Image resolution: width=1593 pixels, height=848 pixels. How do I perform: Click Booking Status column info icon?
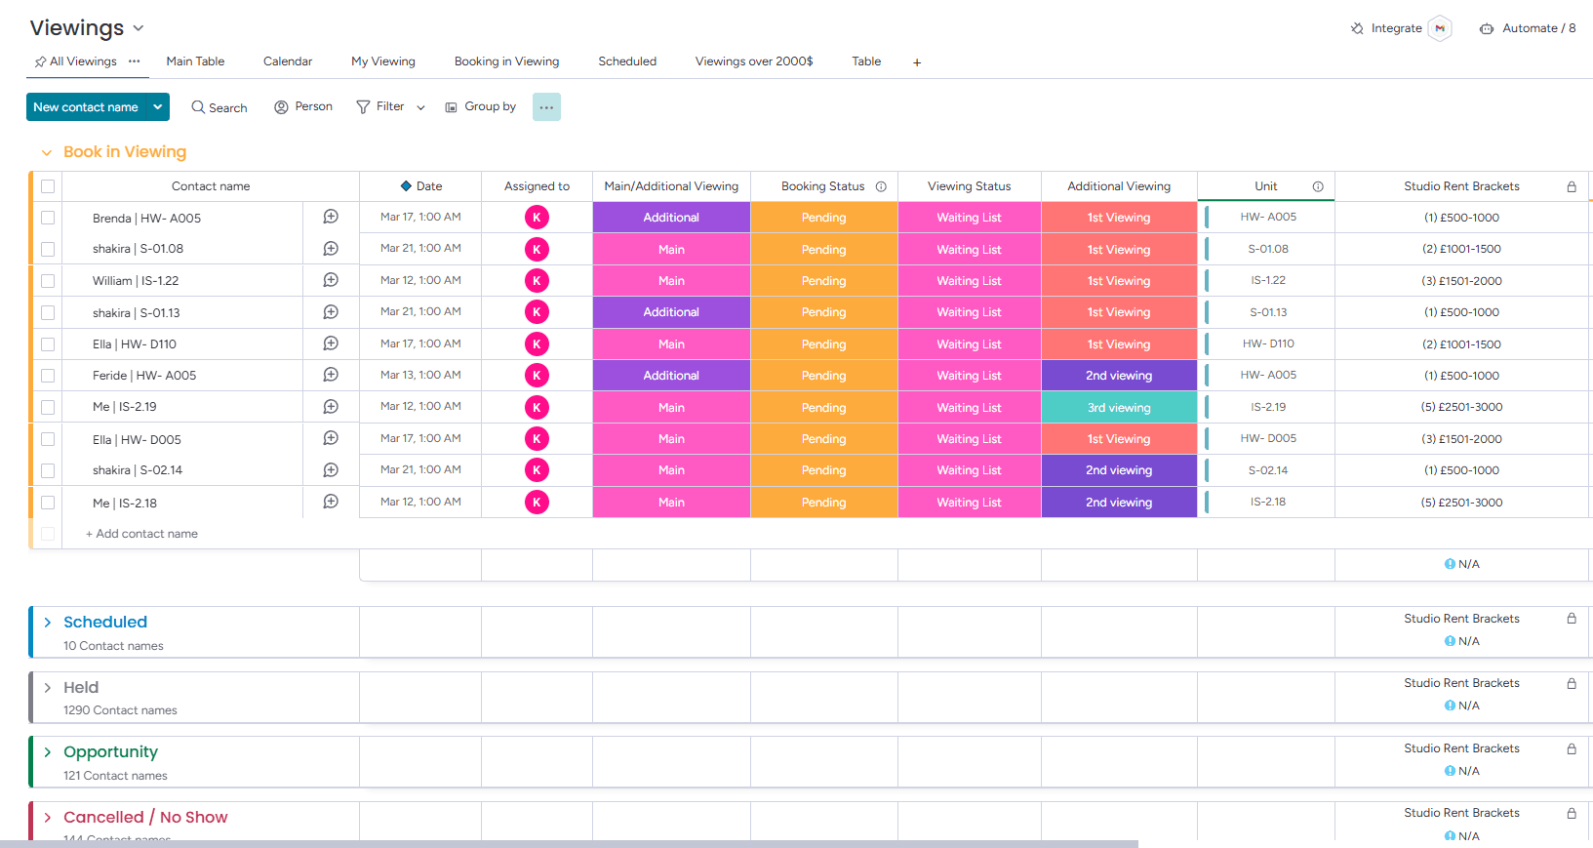(881, 186)
